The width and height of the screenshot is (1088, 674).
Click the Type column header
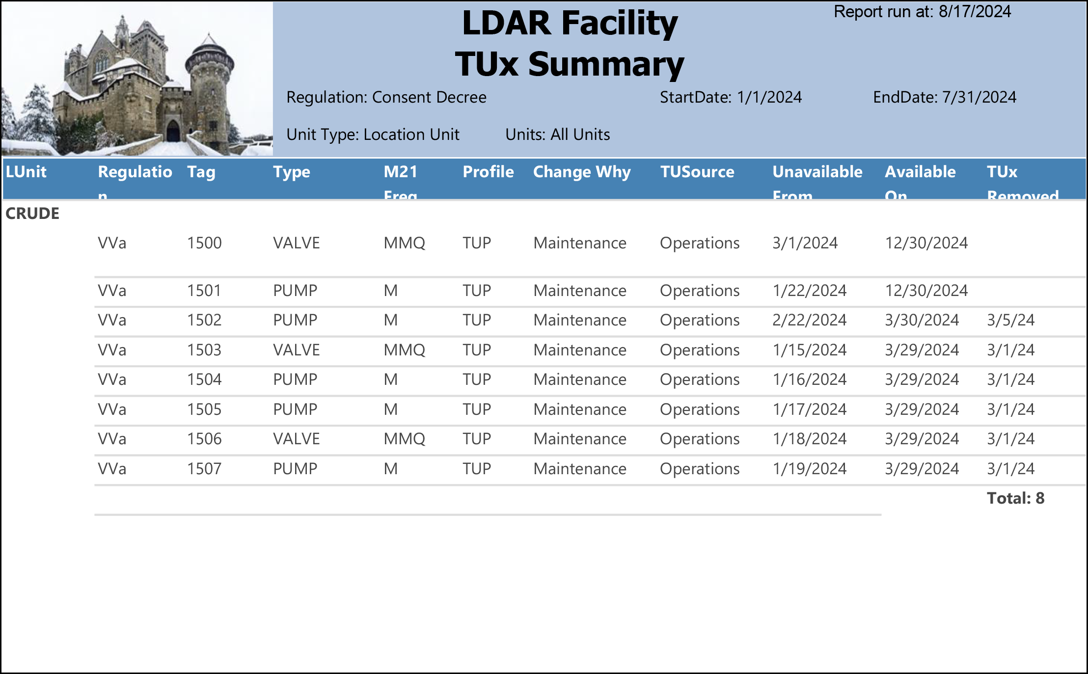[x=292, y=172]
